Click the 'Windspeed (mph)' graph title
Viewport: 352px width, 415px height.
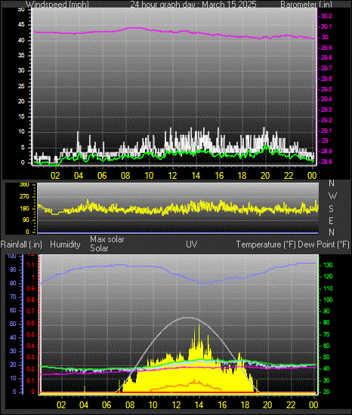pyautogui.click(x=57, y=5)
